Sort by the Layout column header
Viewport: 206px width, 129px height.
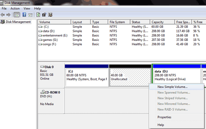pyautogui.click(x=81, y=22)
